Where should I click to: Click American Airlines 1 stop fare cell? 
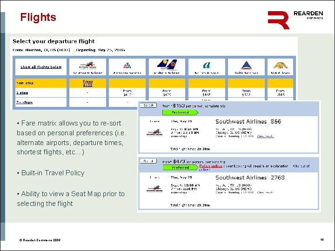[x=127, y=92]
